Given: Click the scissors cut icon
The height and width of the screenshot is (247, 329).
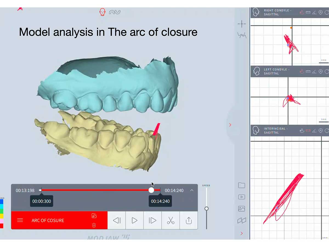Looking at the screenshot, I should [x=171, y=220].
